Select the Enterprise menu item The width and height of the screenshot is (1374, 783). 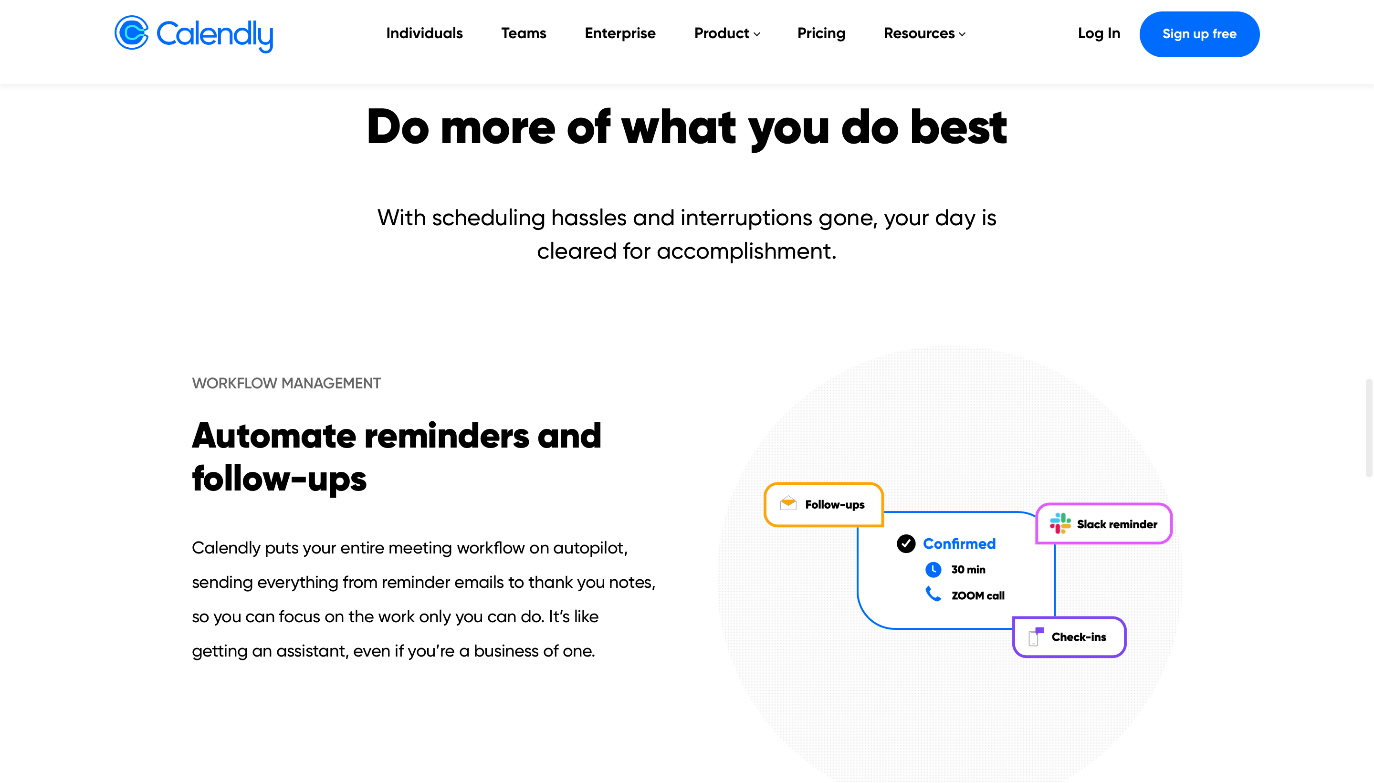620,34
